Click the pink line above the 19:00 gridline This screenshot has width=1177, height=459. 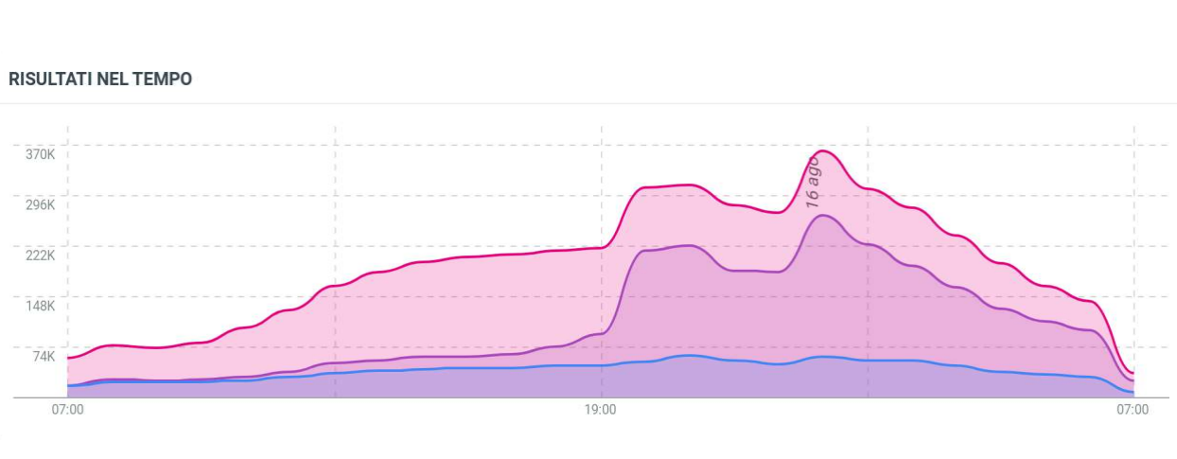click(602, 247)
